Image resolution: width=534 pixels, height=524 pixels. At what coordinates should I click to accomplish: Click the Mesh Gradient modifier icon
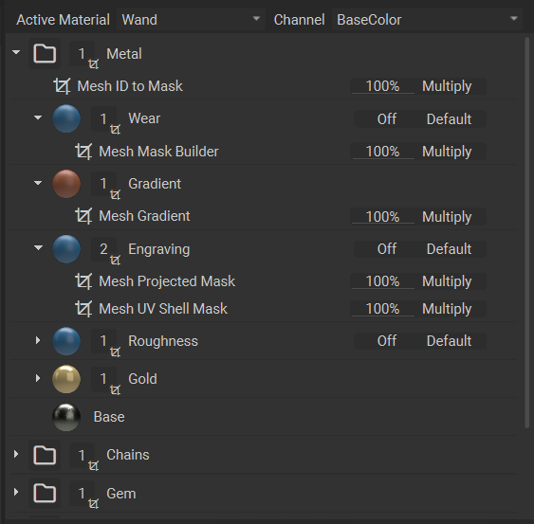(83, 216)
